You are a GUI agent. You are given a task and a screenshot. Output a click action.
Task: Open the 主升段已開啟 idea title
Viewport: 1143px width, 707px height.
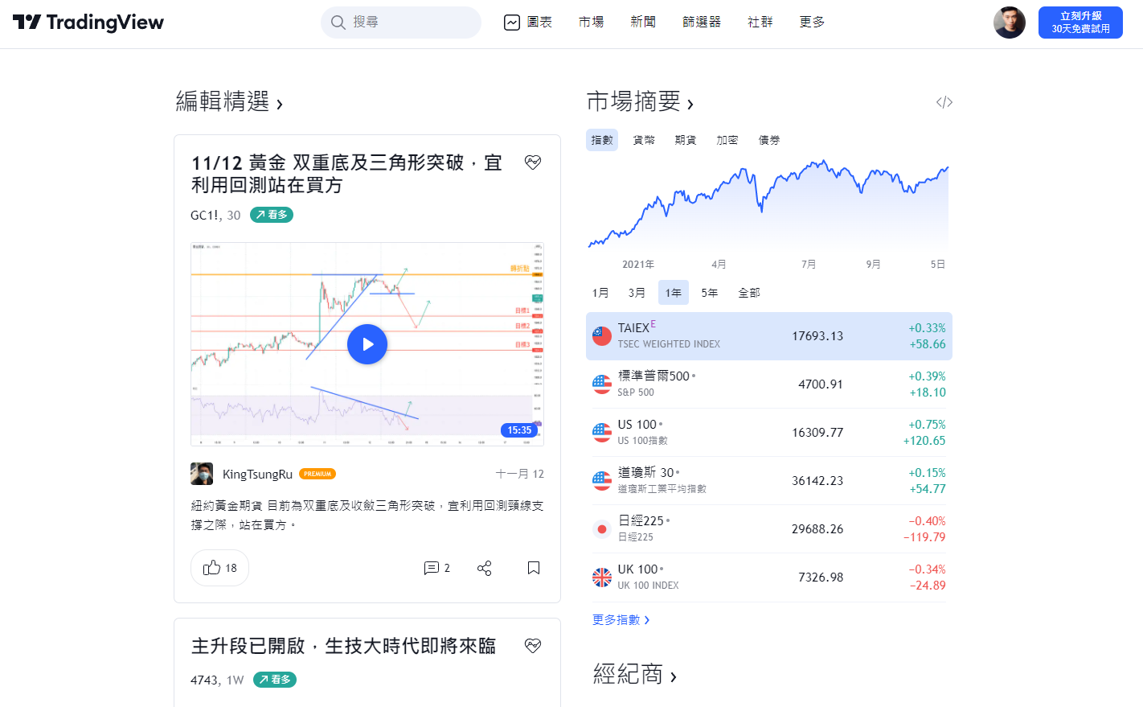point(343,646)
